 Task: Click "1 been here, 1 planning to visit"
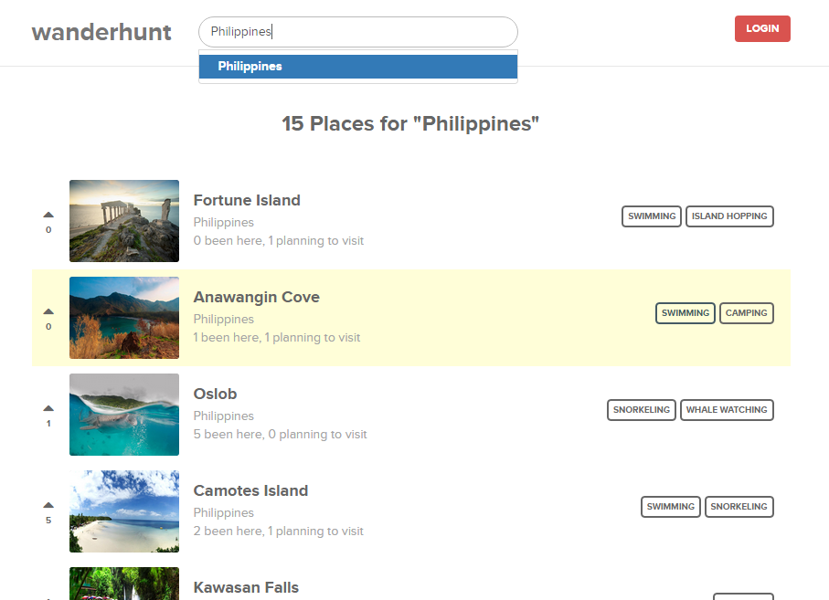[x=277, y=338]
